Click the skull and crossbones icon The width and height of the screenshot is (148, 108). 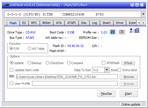pos(131,31)
